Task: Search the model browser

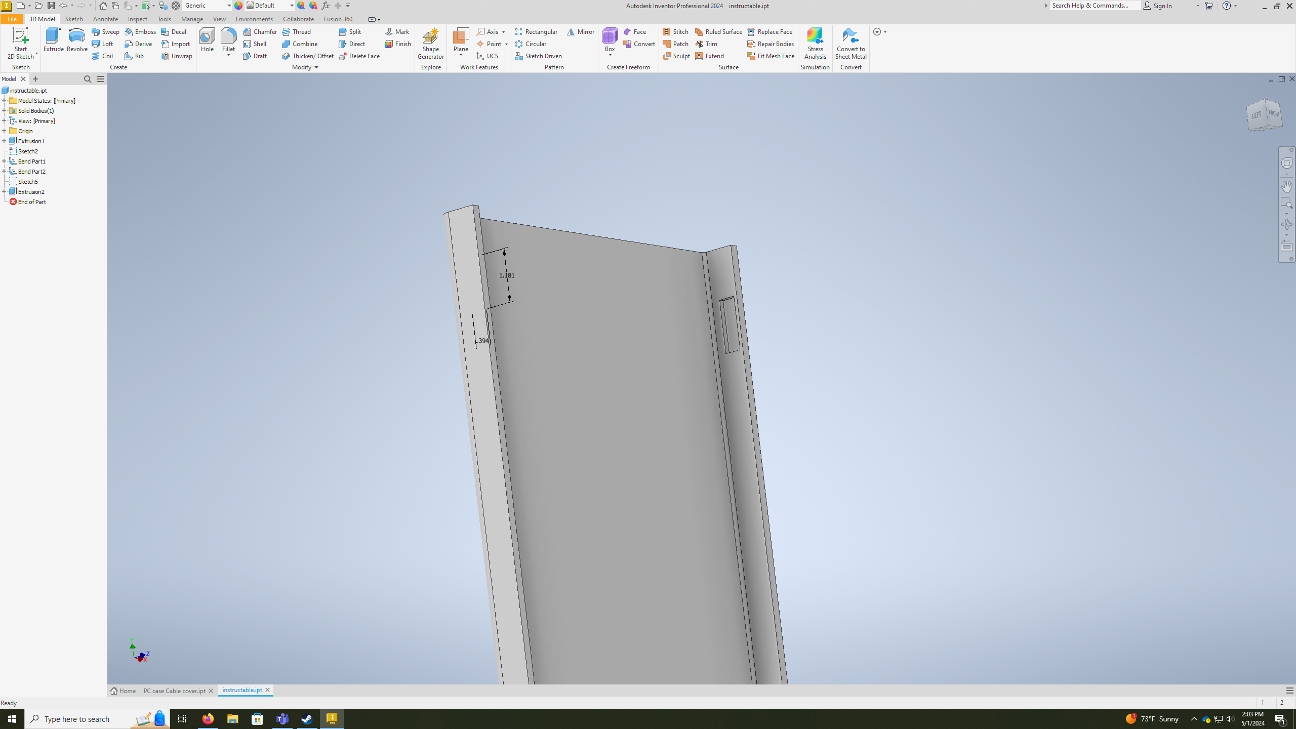Action: [87, 79]
